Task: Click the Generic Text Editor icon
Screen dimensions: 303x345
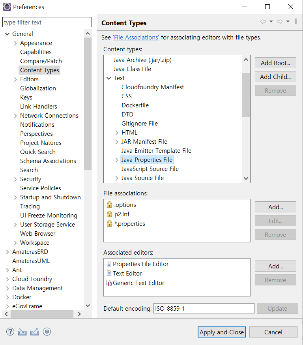Action: point(109,283)
